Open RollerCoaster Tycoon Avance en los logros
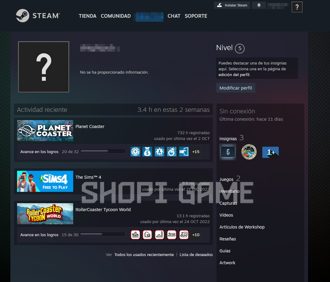This screenshot has height=282, width=330. pyautogui.click(x=39, y=235)
